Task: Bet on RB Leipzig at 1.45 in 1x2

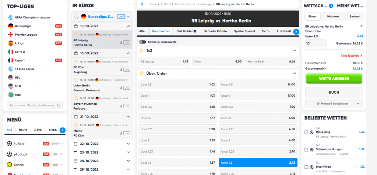Action: pyautogui.click(x=165, y=61)
